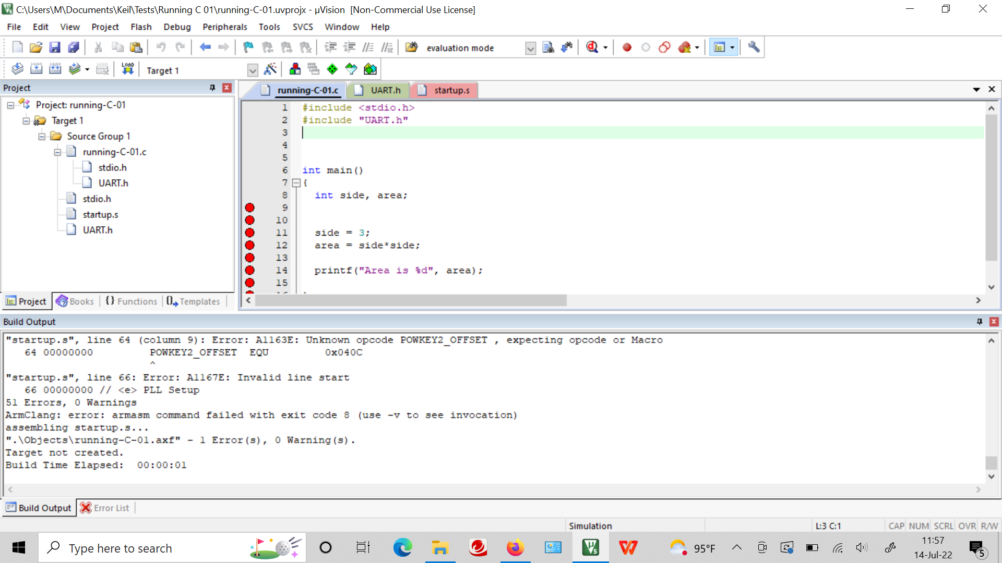Viewport: 1002px width, 563px height.
Task: Open the Flash menu
Action: (x=141, y=27)
